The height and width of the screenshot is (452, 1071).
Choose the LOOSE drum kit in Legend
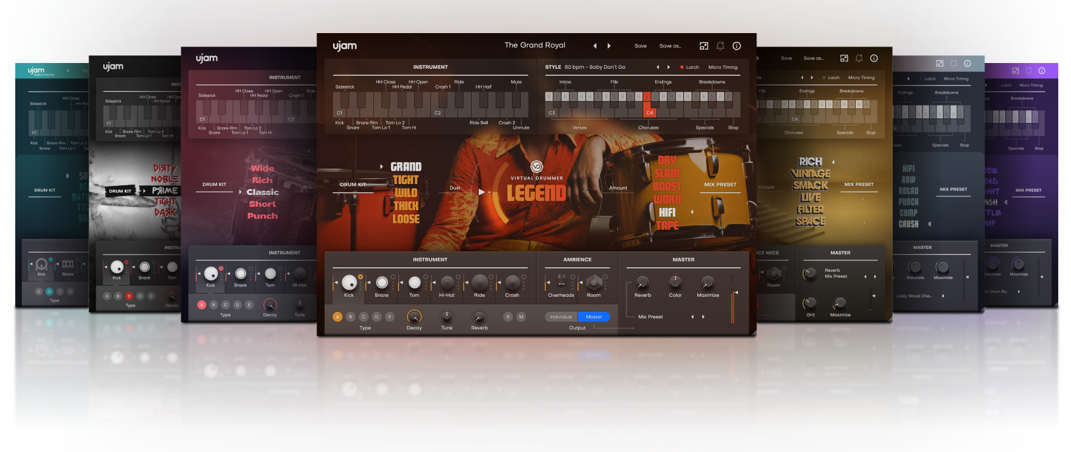406,219
